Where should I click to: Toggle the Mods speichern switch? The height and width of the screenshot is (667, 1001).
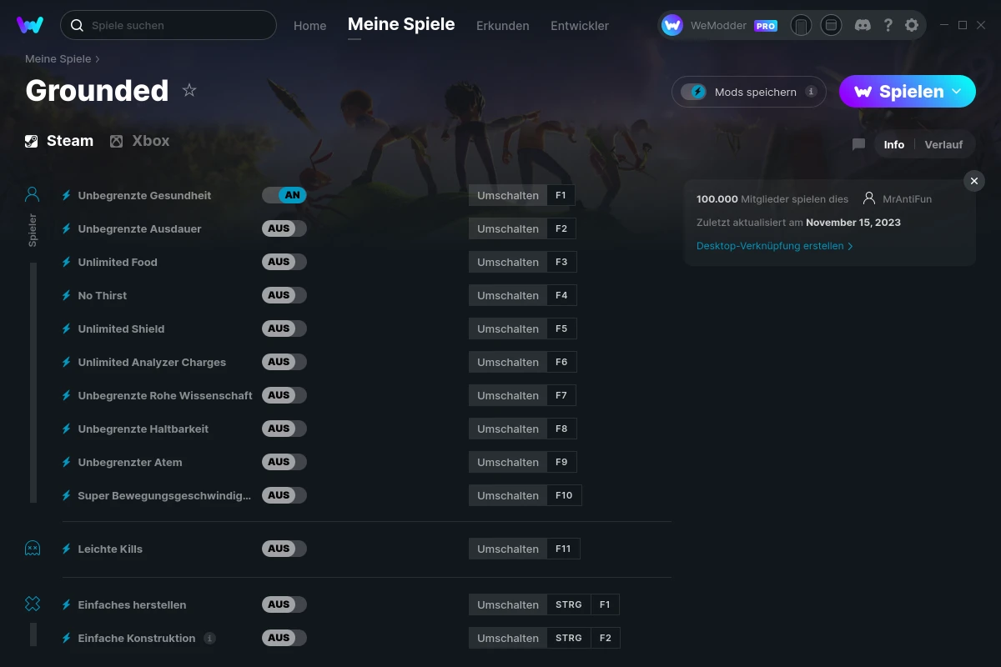694,92
